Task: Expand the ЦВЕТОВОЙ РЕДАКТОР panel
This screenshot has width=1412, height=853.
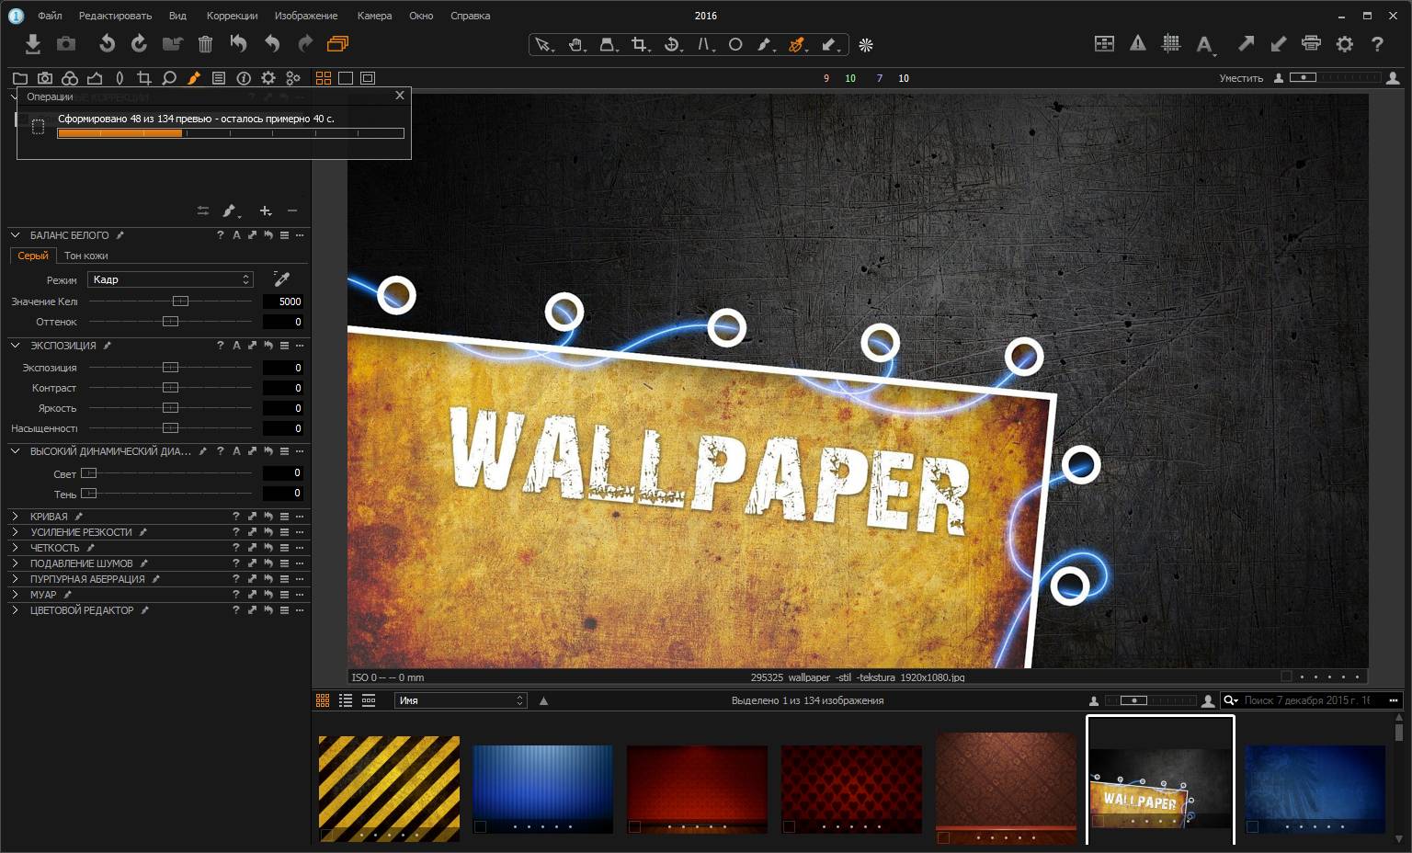Action: pos(16,610)
